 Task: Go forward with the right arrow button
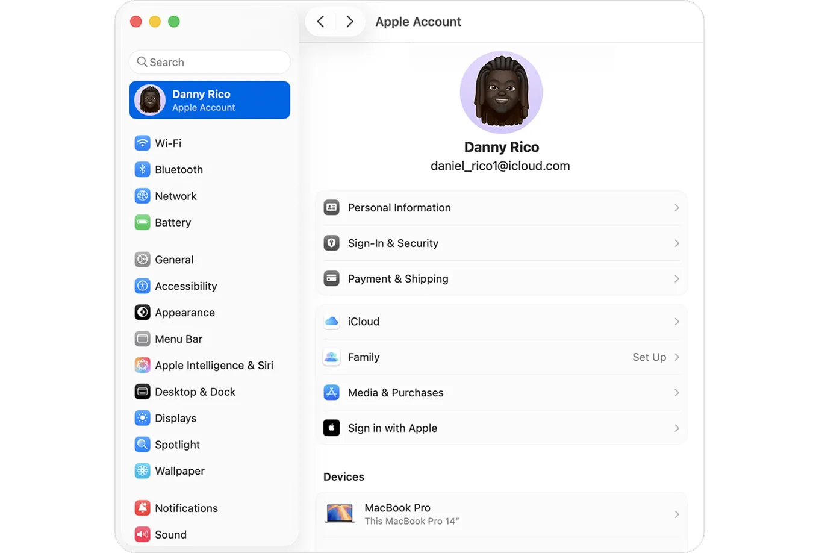pos(350,22)
